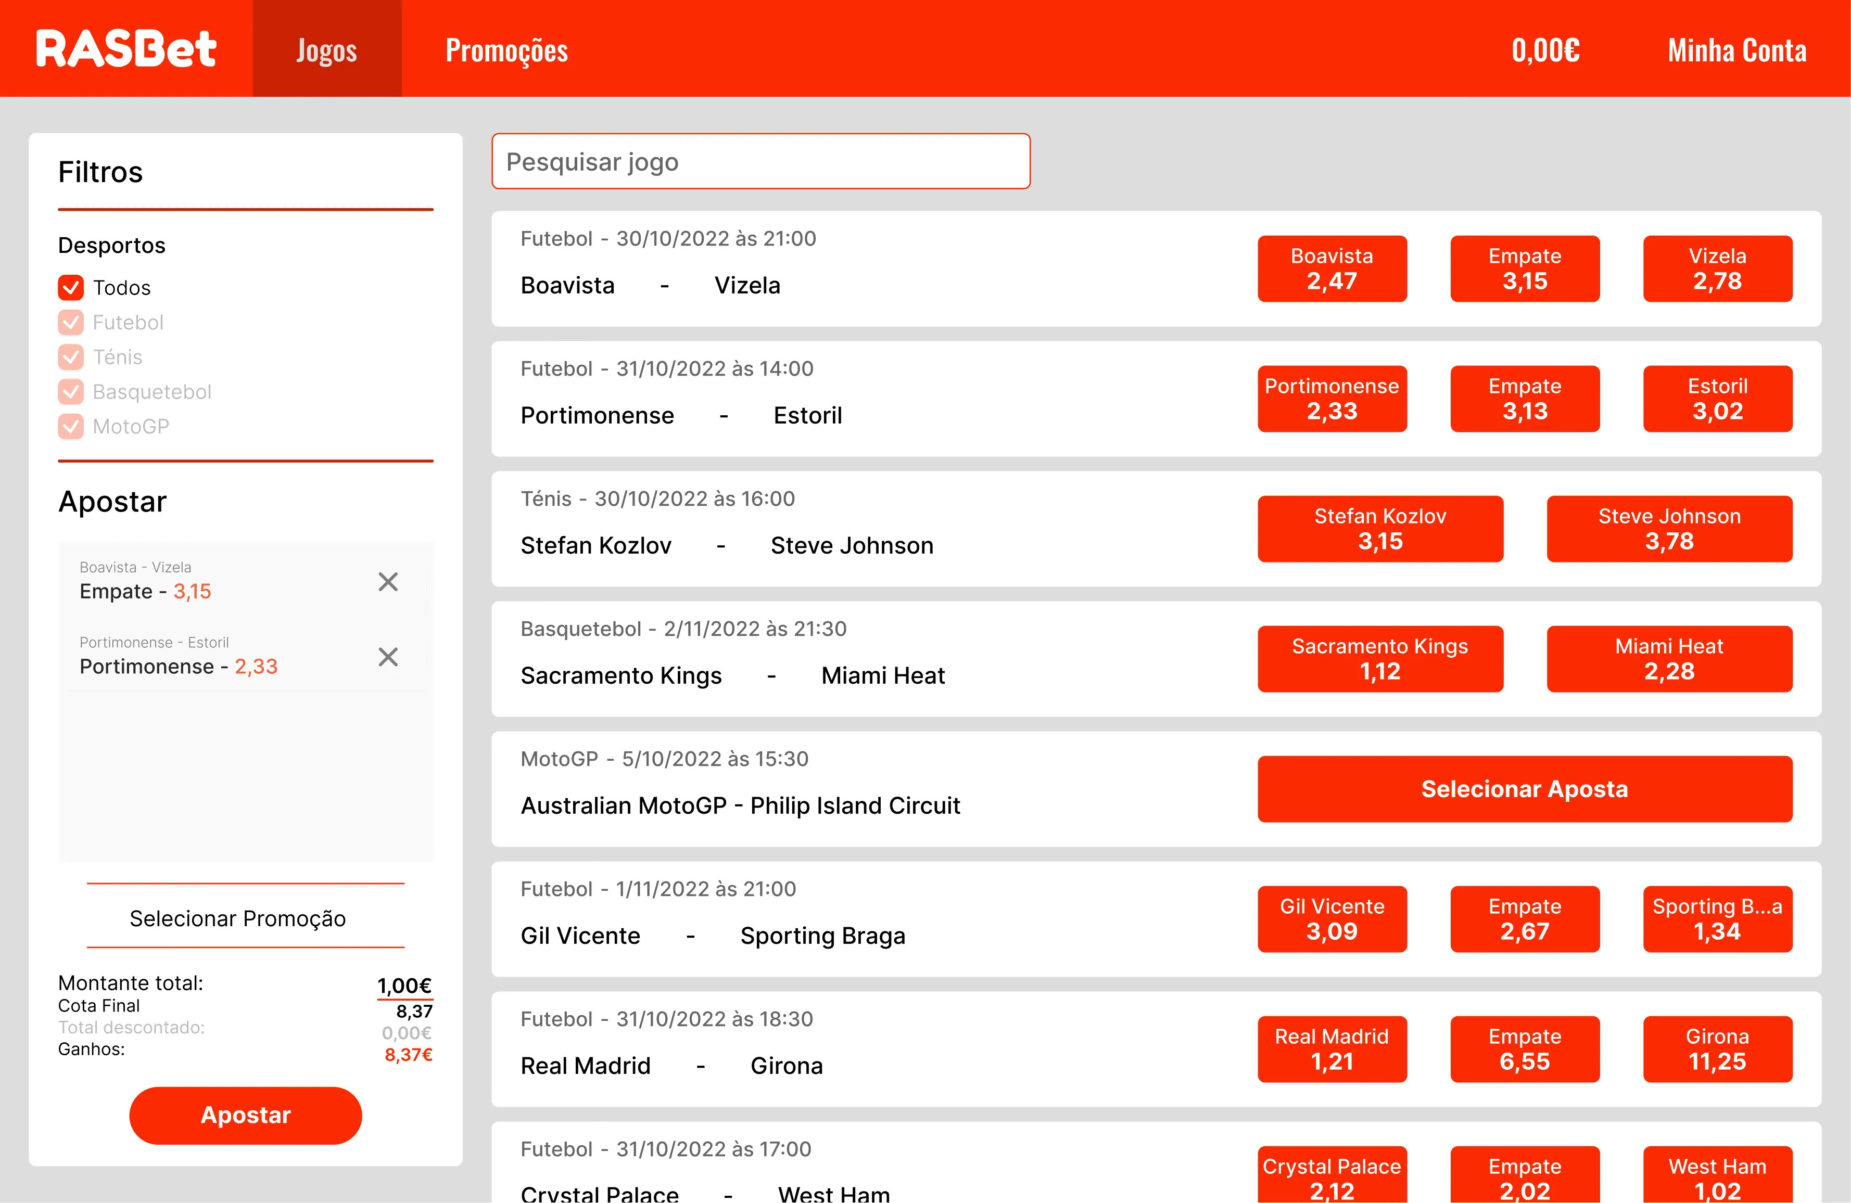
Task: Toggle the Ténis filter checkbox
Action: point(71,357)
